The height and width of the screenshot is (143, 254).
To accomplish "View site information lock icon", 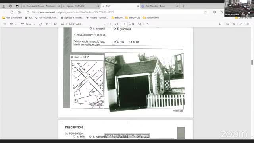I will (28, 12).
